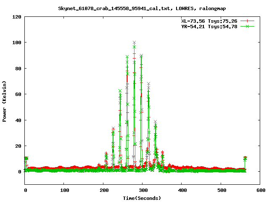Click the 300 tick label on x-axis
This screenshot has width=269, height=202.
coord(142,191)
